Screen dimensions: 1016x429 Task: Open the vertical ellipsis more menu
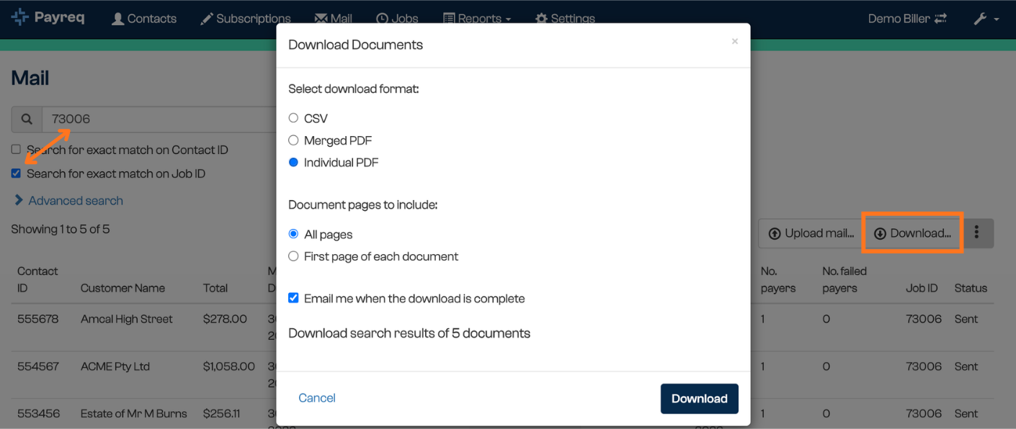pos(977,232)
